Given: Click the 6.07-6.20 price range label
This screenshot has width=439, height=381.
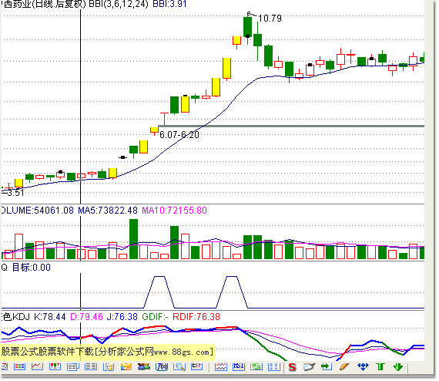Looking at the screenshot, I should tap(179, 135).
